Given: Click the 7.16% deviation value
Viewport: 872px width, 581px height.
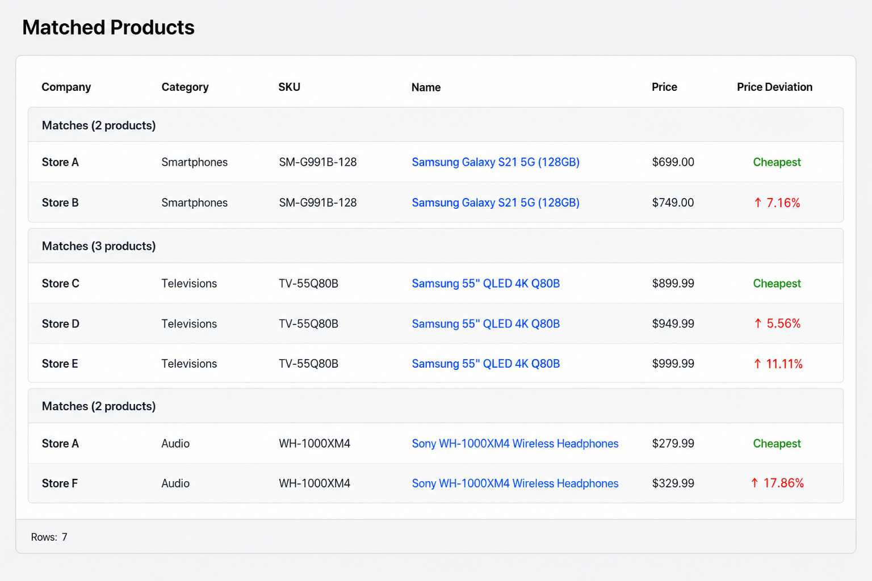Looking at the screenshot, I should 777,203.
